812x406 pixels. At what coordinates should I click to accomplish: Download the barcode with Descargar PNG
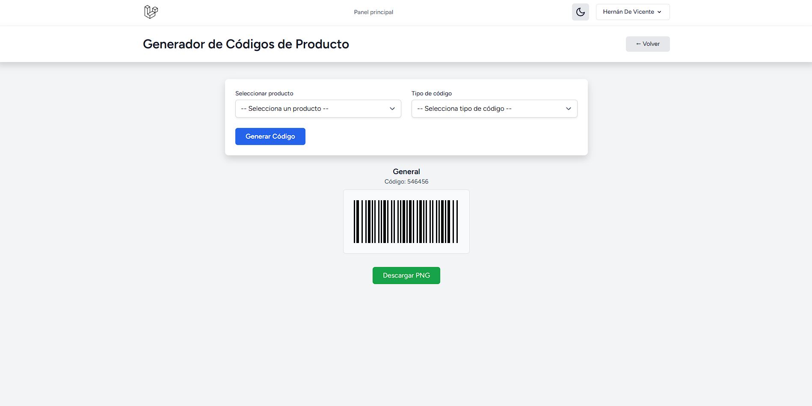point(406,276)
